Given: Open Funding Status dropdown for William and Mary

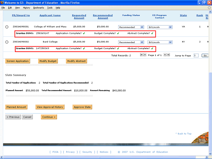Looking at the screenshot, I should pos(131,27).
